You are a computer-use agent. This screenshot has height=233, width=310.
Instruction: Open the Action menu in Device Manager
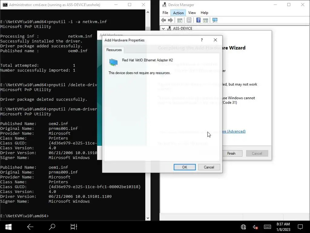click(x=178, y=13)
